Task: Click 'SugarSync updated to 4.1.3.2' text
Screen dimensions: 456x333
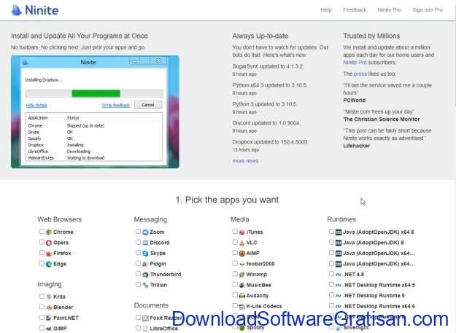Action: point(268,66)
